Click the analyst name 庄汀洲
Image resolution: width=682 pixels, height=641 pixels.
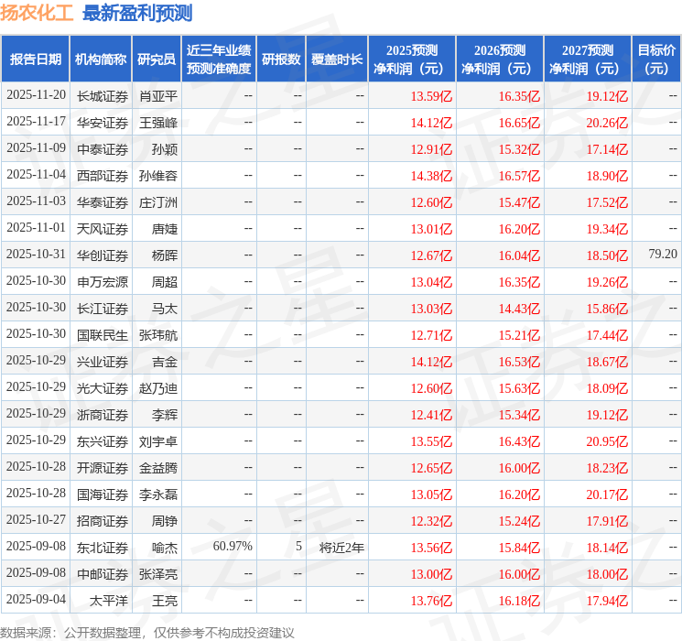158,202
